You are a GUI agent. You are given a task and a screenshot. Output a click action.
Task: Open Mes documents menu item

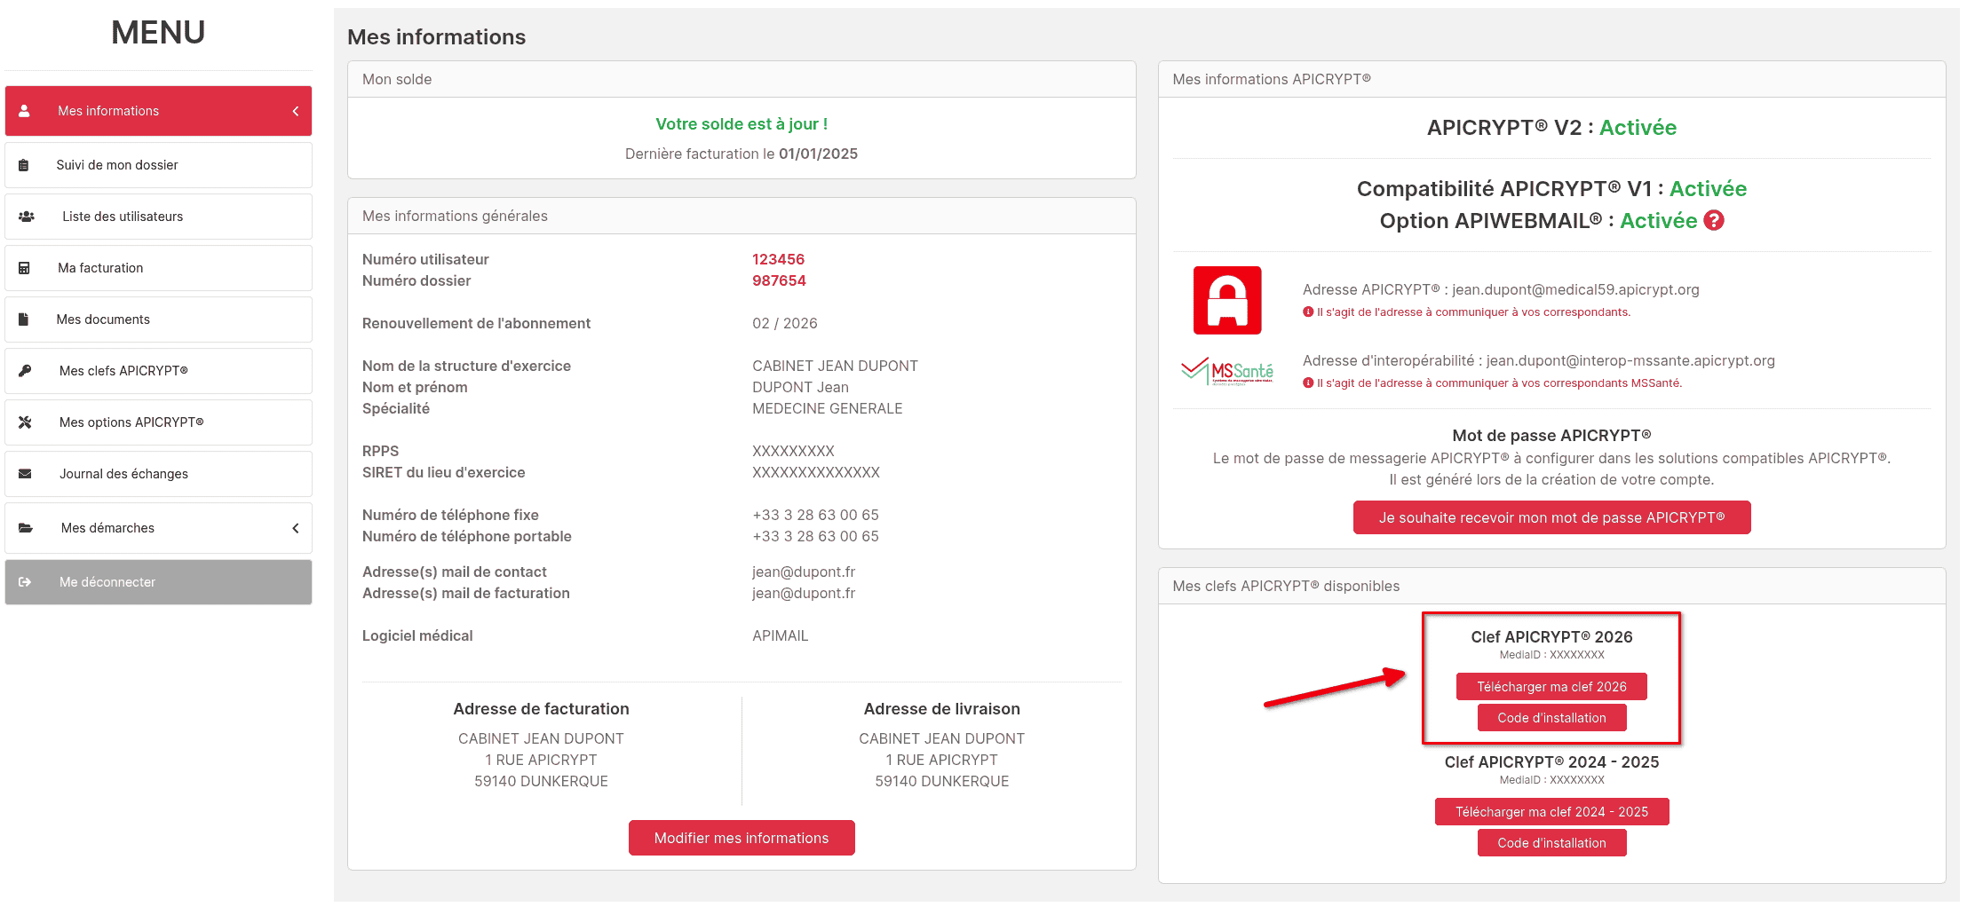click(103, 319)
